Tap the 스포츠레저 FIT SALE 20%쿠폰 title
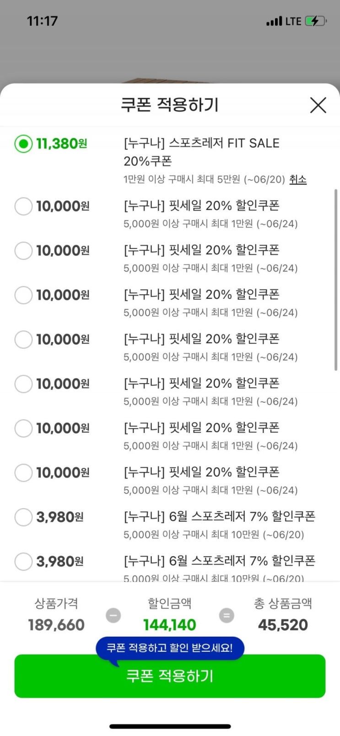 point(201,152)
